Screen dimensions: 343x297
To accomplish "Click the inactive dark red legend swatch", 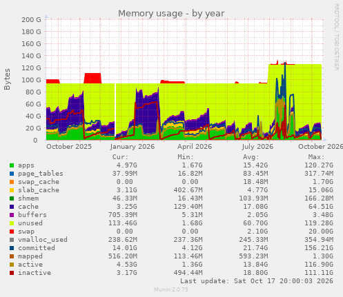I will [x=12, y=273].
